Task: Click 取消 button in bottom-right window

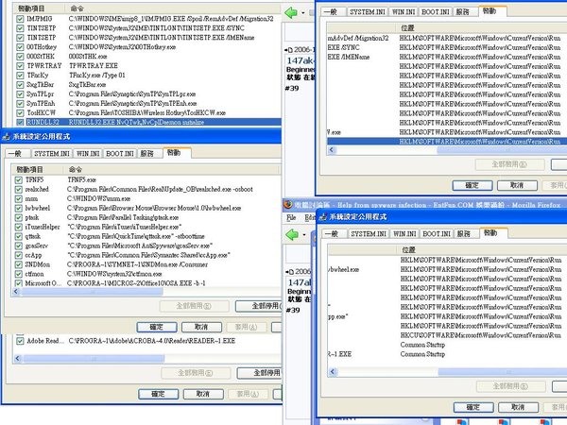Action: pyautogui.click(x=518, y=407)
